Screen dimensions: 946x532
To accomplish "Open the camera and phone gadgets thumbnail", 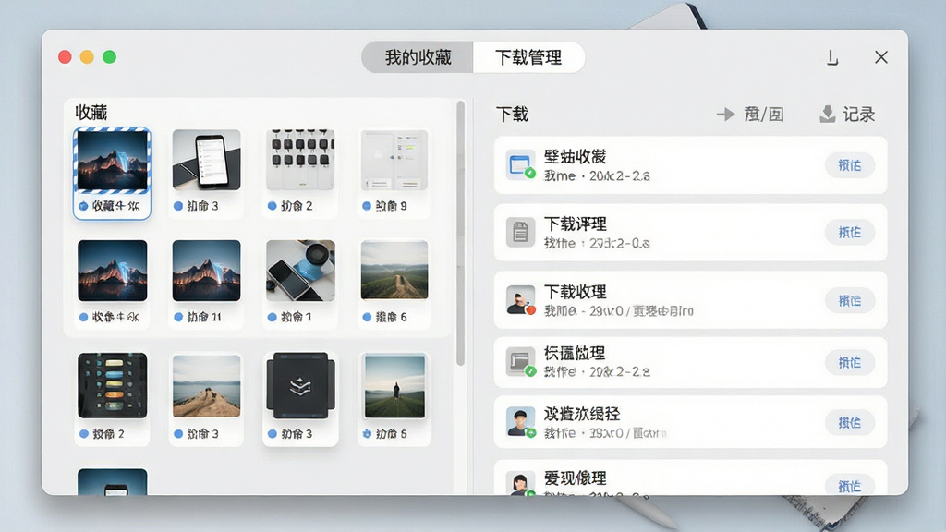I will [x=300, y=271].
